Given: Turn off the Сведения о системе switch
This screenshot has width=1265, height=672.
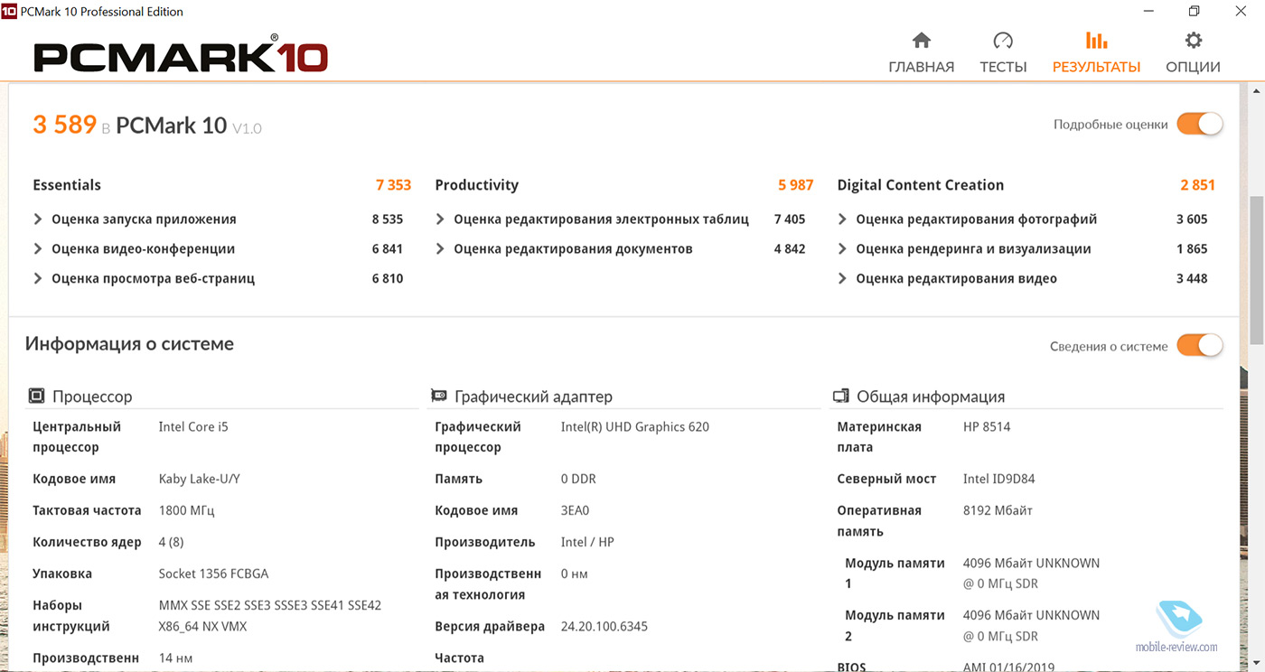Looking at the screenshot, I should coord(1199,346).
